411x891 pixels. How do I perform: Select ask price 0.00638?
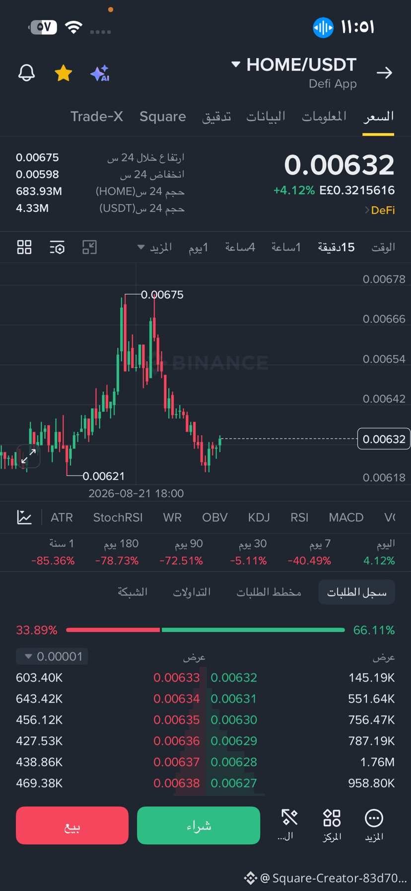tap(176, 783)
